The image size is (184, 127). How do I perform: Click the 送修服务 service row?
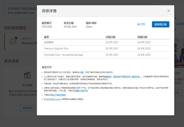105,43
